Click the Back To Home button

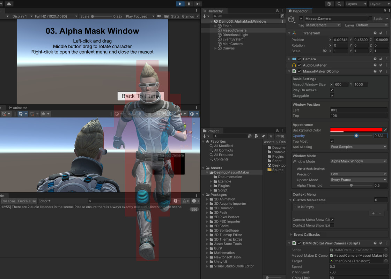(x=141, y=96)
